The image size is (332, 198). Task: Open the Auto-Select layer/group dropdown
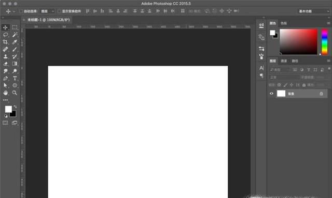(x=47, y=11)
